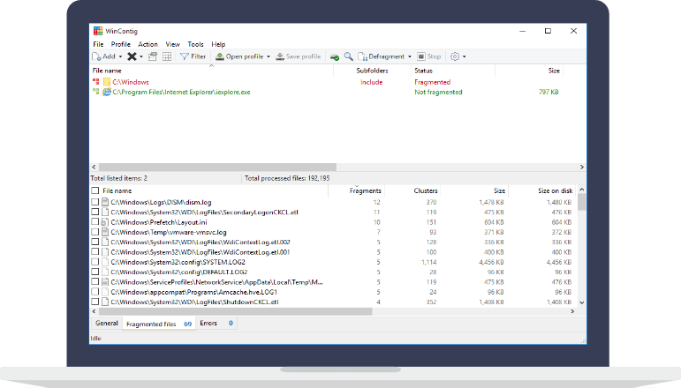Click the upper list horizontal scrollbar
The height and width of the screenshot is (388, 681).
(x=214, y=167)
